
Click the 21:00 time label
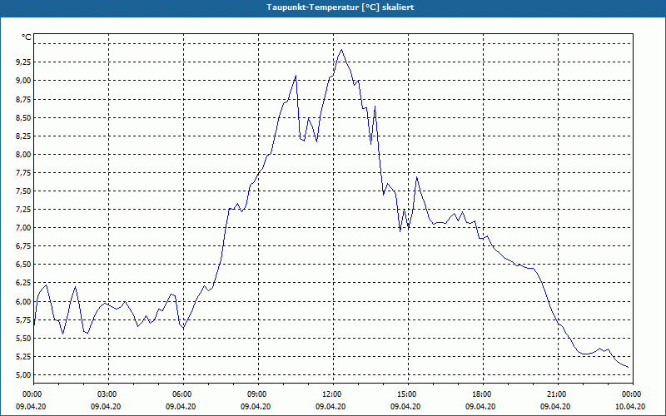pos(558,394)
